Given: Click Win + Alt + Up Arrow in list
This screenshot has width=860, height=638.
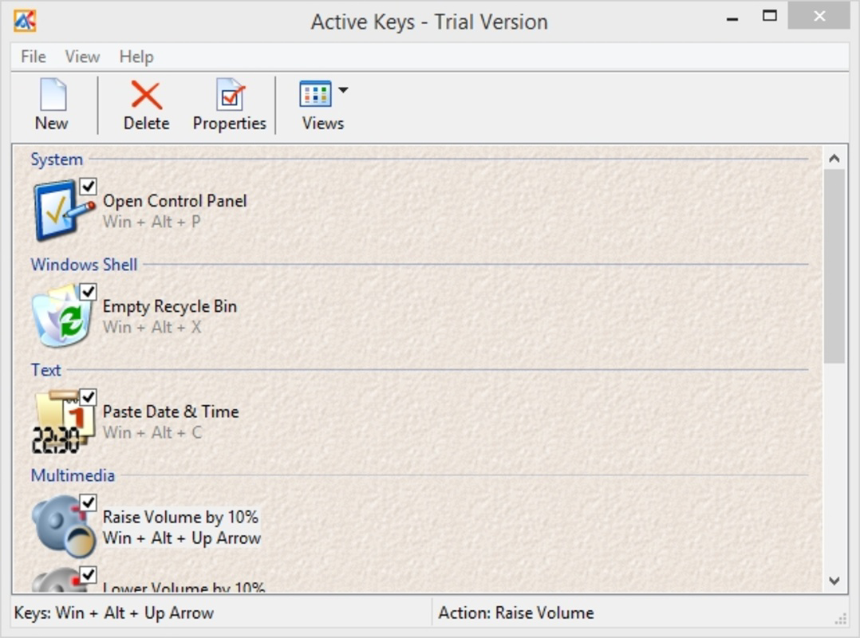Looking at the screenshot, I should tap(182, 538).
